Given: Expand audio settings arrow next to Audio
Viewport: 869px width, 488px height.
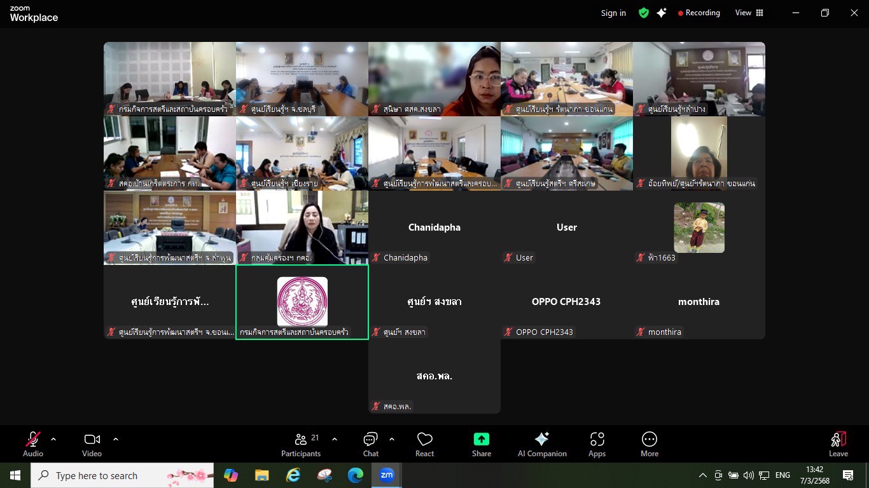Looking at the screenshot, I should (x=53, y=439).
